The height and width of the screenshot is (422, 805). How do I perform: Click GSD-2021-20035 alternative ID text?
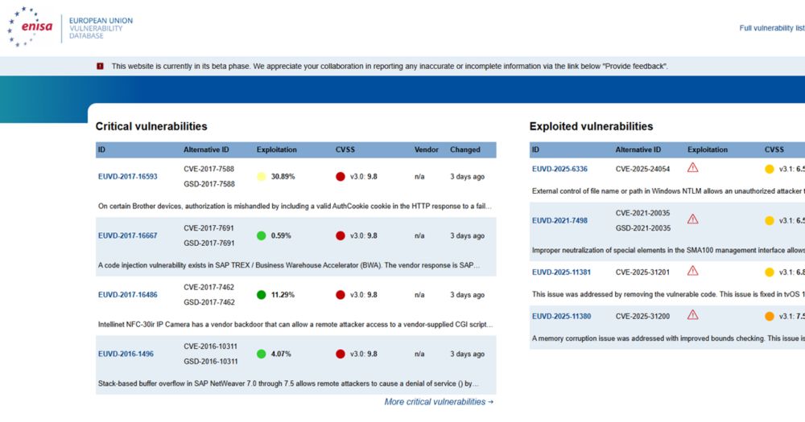642,228
